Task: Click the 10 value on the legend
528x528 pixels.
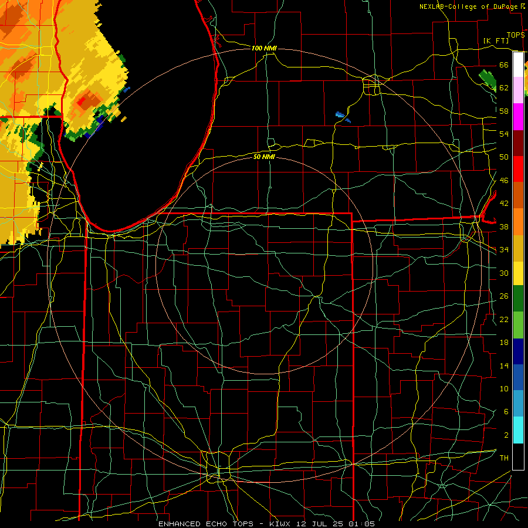Action: 504,388
